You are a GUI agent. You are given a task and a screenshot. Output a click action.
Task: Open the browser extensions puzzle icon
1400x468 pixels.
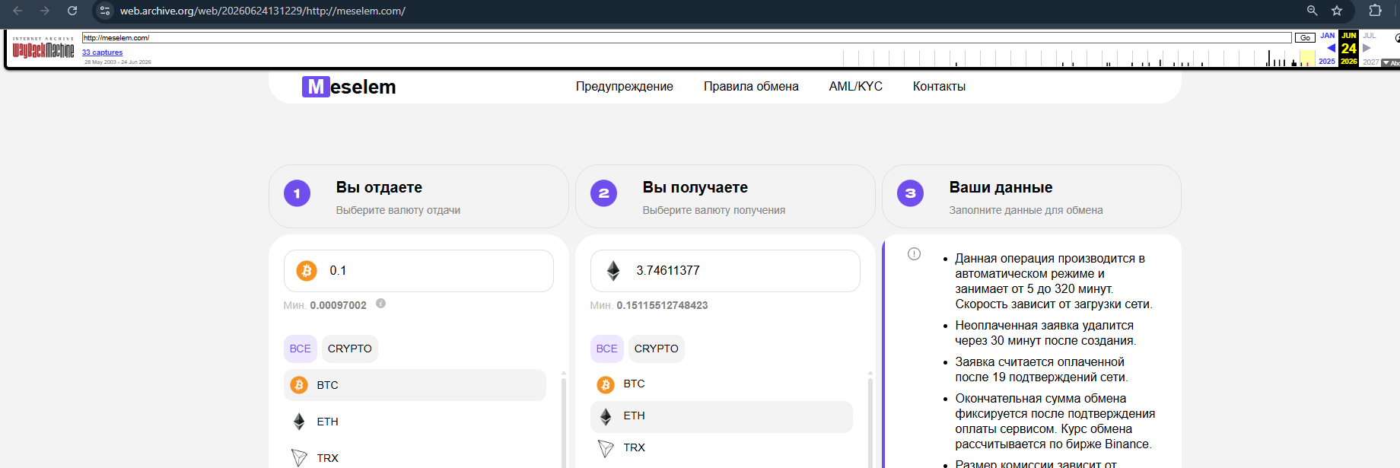tap(1375, 11)
